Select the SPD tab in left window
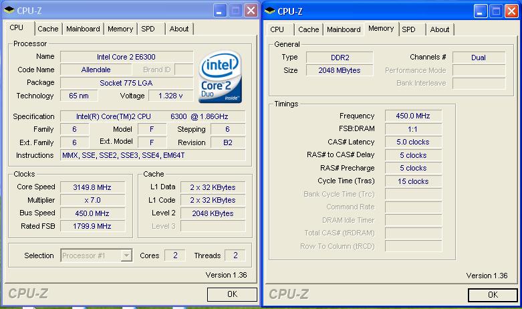Image resolution: width=522 pixels, height=309 pixels. [148, 29]
